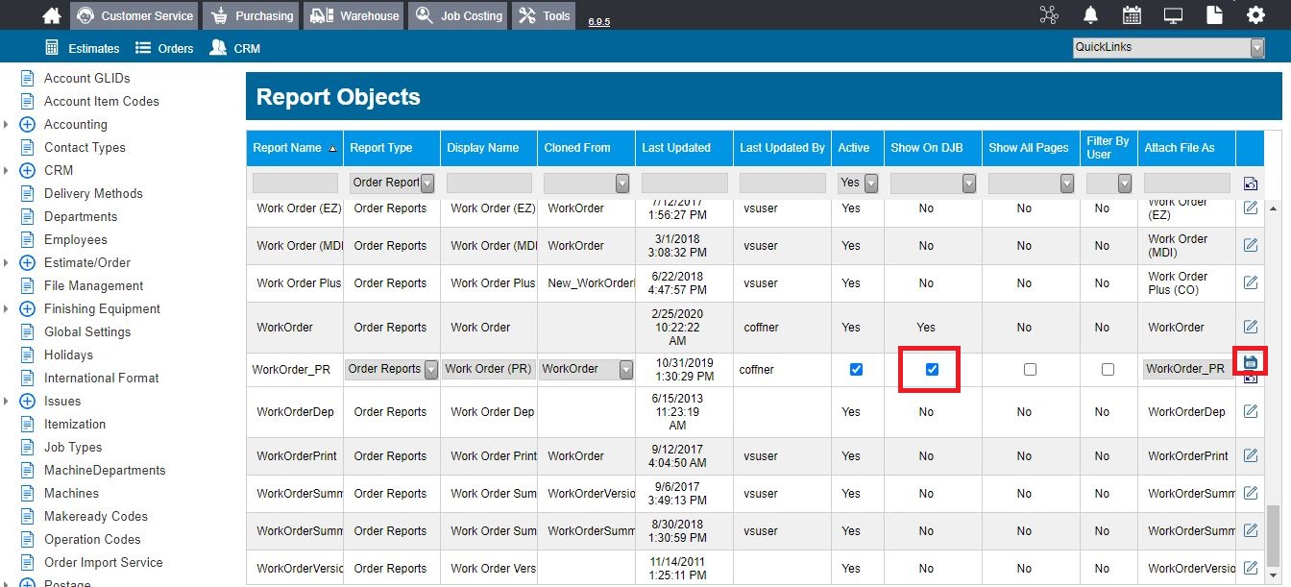Viewport: 1291px width, 587px height.
Task: Open Makeready Codes in sidebar
Action: coord(96,516)
